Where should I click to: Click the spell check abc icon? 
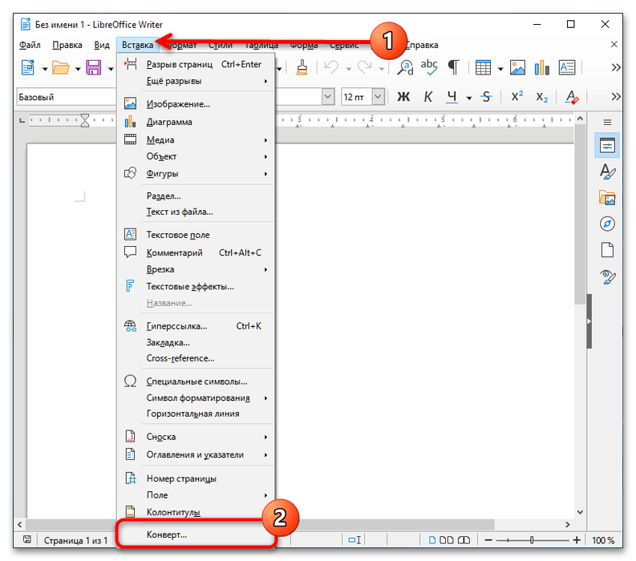tap(430, 67)
